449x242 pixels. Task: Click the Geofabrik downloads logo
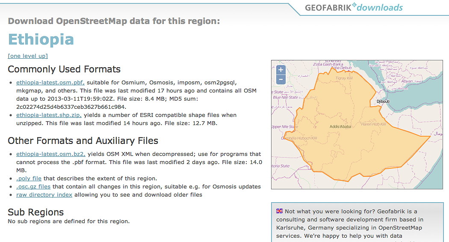[354, 8]
